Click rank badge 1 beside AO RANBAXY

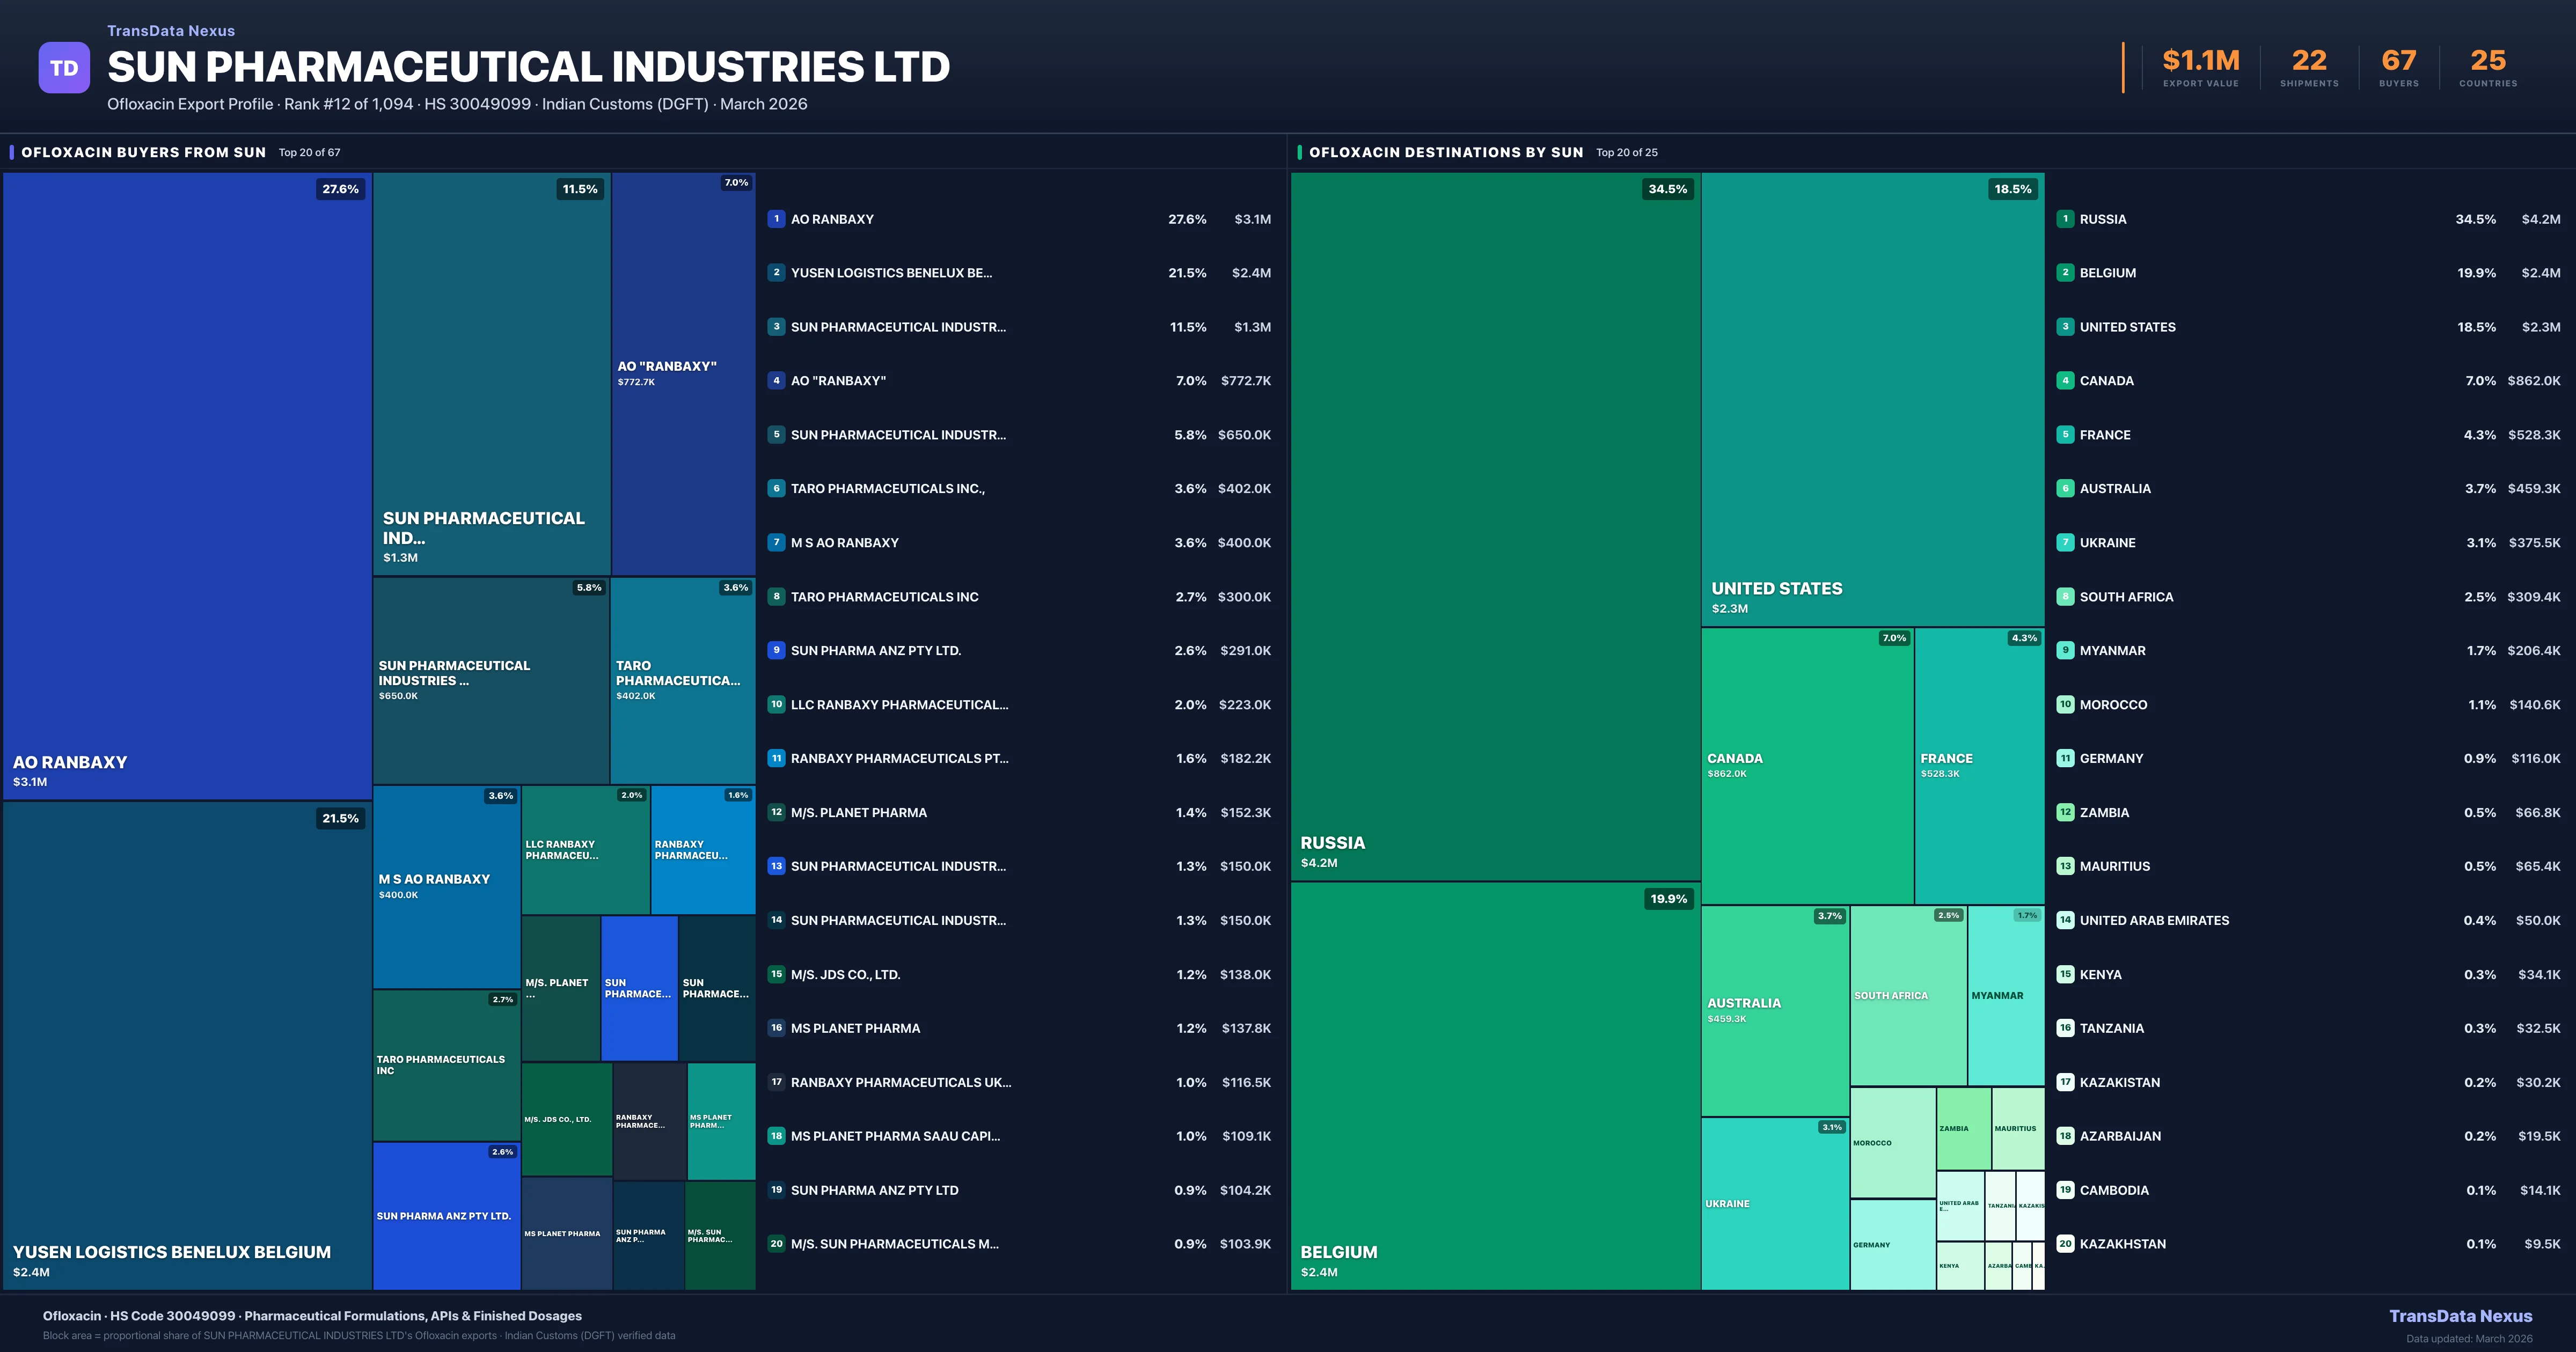point(776,219)
